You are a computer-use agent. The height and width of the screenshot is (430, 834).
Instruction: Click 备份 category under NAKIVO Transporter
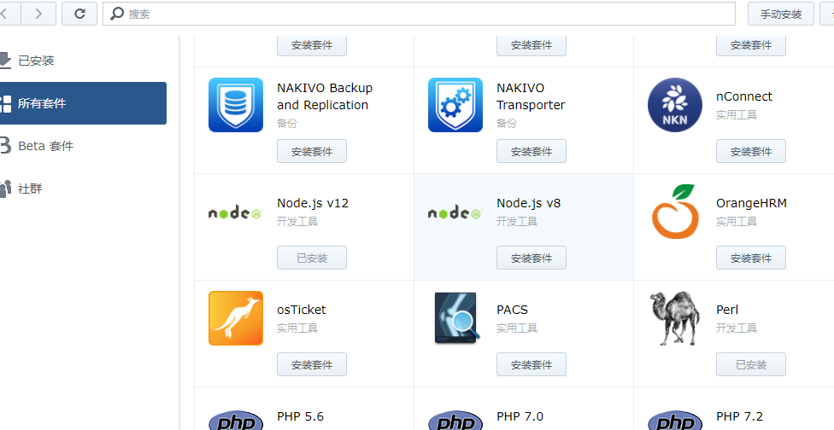507,123
